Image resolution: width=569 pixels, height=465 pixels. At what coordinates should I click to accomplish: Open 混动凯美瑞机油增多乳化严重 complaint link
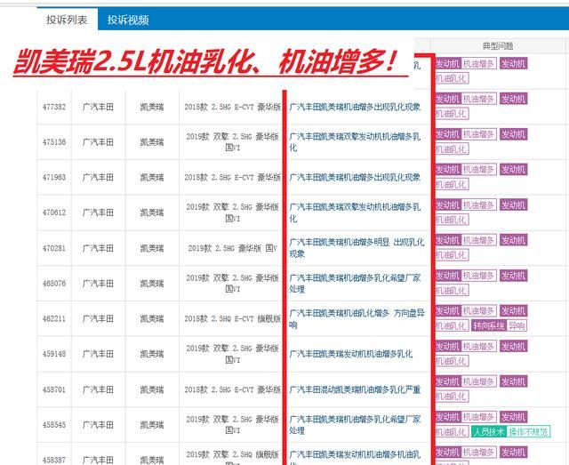[x=355, y=389]
